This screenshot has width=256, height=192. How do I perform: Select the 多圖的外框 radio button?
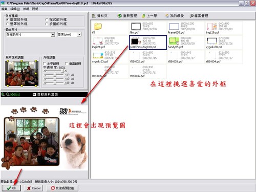(x=47, y=24)
